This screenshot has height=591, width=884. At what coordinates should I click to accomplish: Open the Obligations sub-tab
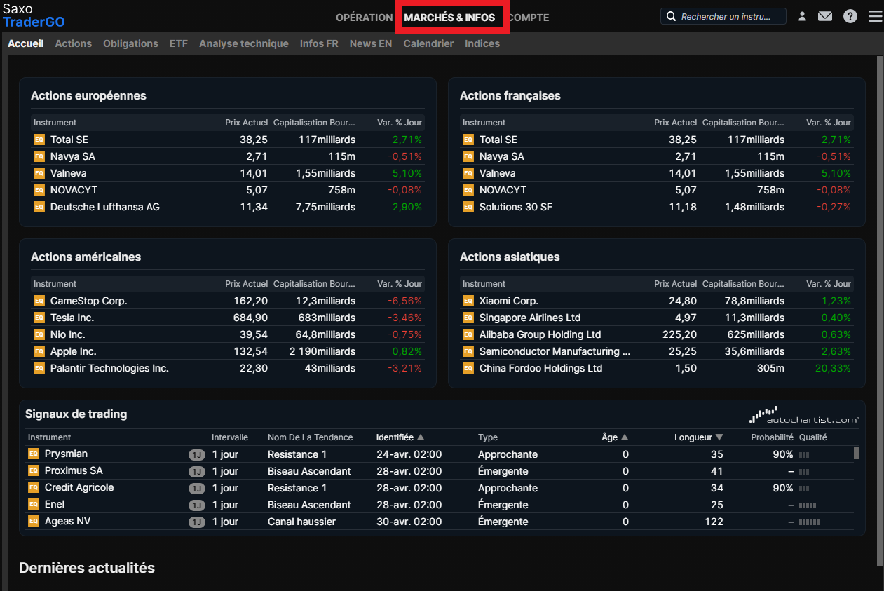(x=130, y=43)
